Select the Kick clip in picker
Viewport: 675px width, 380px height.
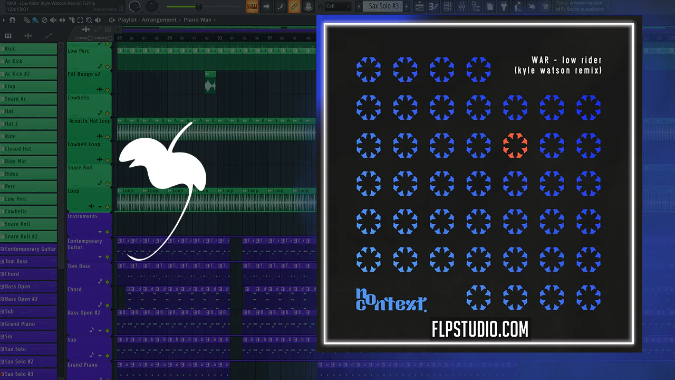pyautogui.click(x=28, y=49)
